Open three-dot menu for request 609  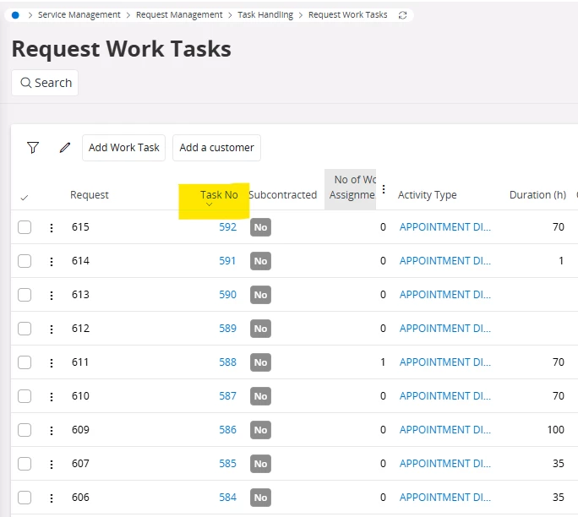coord(52,430)
